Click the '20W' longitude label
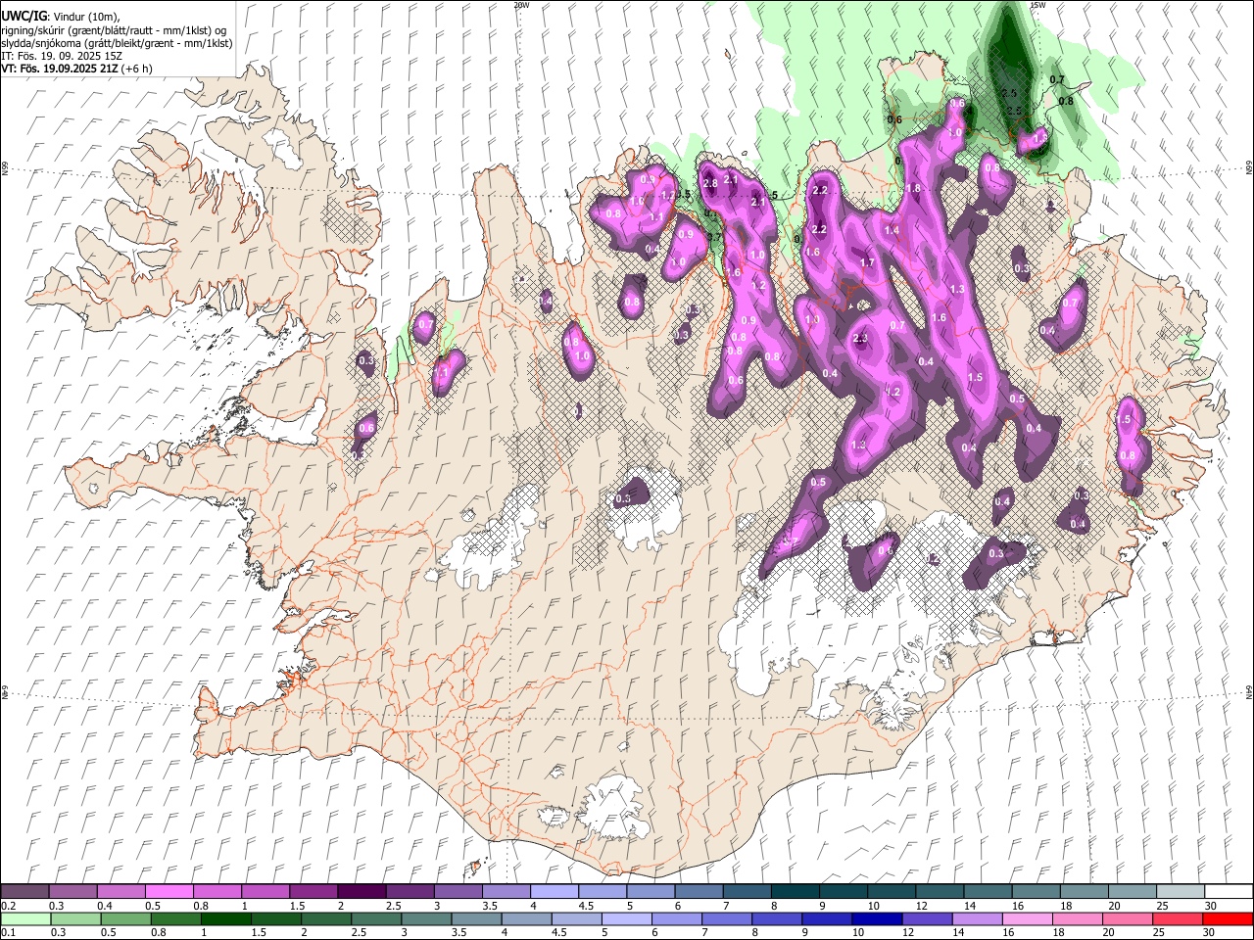 [x=521, y=5]
